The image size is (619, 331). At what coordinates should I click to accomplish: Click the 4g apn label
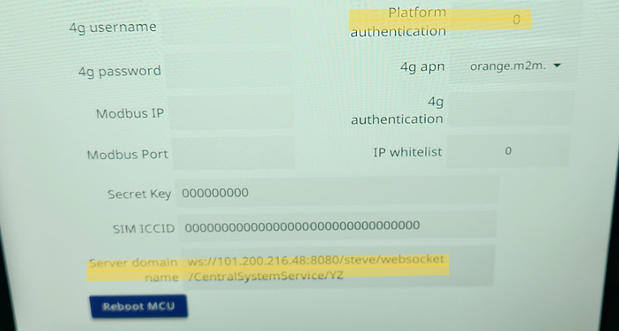[423, 67]
